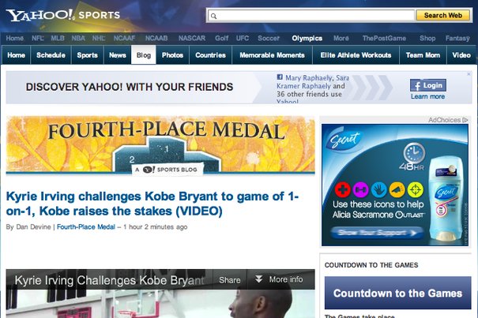Click the AdChoices icon
This screenshot has height=318, width=478.
465,120
